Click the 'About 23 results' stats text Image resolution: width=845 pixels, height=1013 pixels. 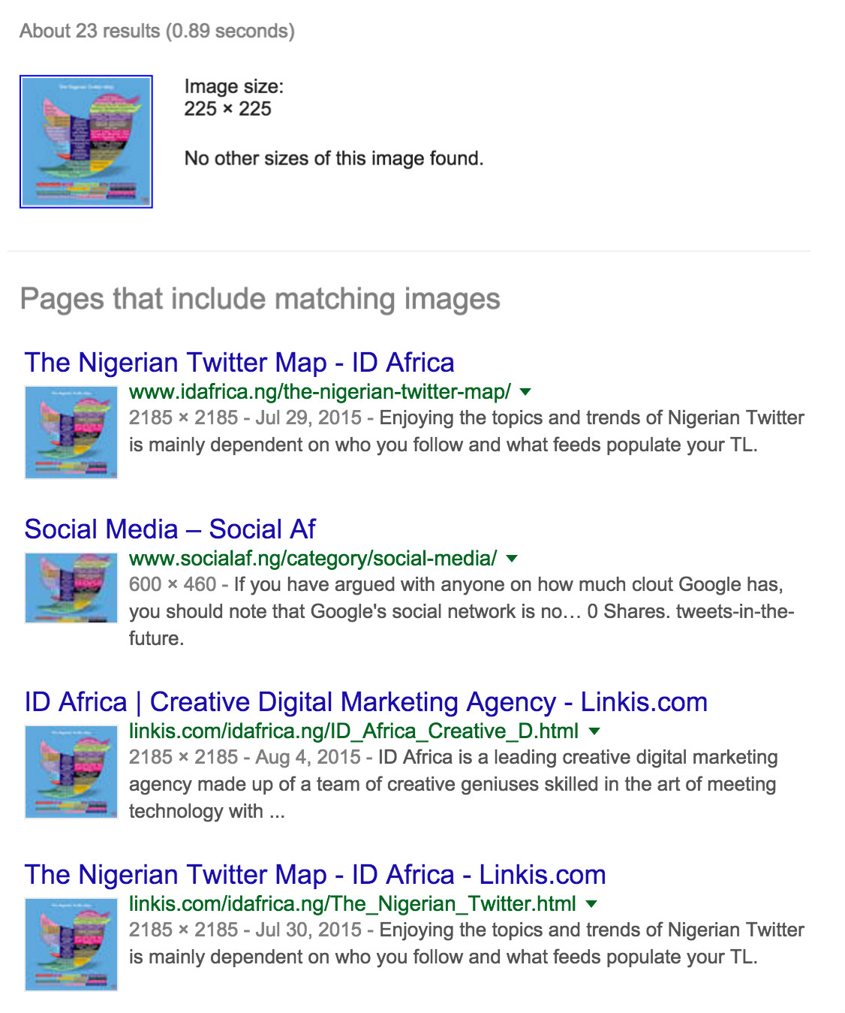pos(157,31)
